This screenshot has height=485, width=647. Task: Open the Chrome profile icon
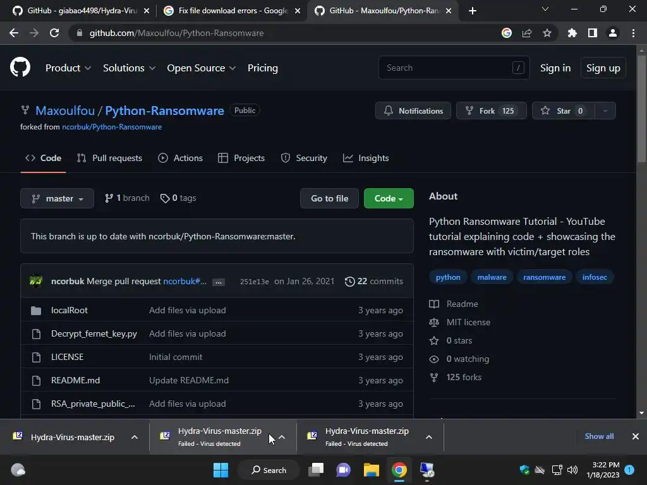[613, 33]
